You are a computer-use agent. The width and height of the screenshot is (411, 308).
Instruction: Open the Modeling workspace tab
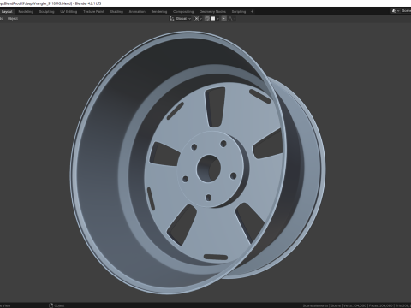[26, 12]
